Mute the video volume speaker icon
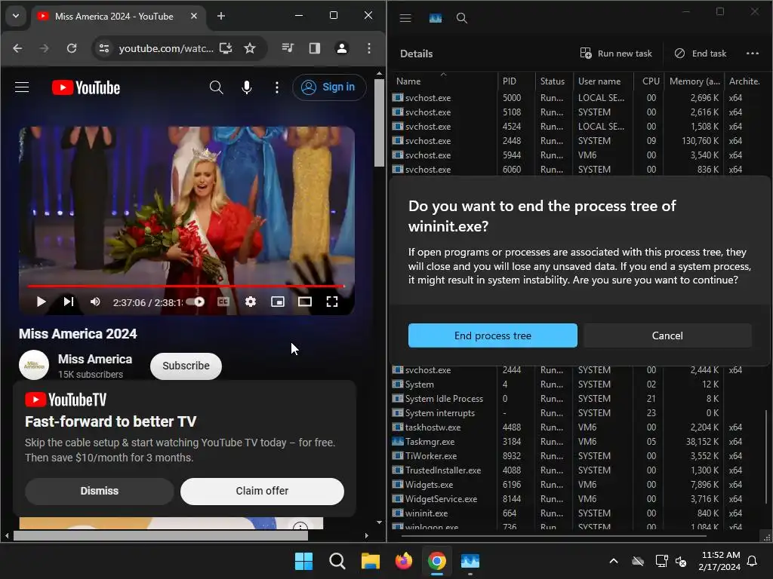 95,302
